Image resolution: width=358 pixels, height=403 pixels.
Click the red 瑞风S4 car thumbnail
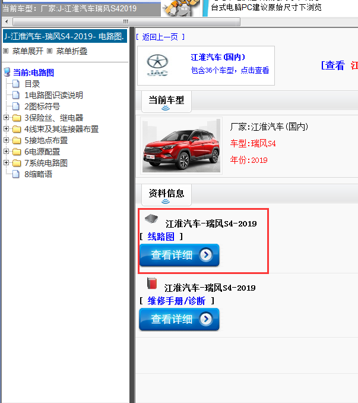pyautogui.click(x=181, y=146)
